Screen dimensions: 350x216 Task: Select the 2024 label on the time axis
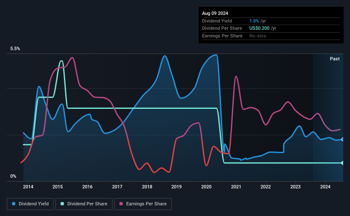coord(325,187)
